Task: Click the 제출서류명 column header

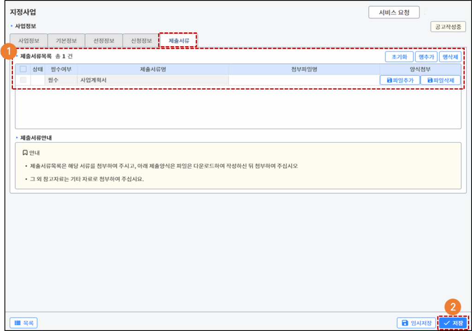Action: click(x=153, y=69)
